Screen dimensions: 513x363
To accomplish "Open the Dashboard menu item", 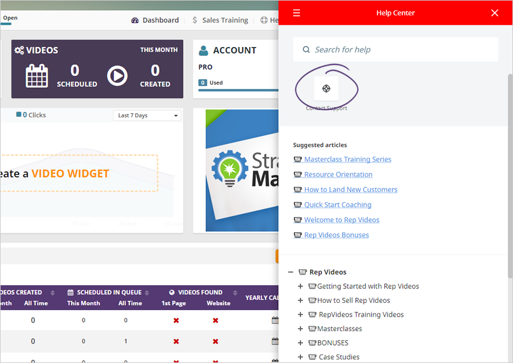I will [x=160, y=20].
